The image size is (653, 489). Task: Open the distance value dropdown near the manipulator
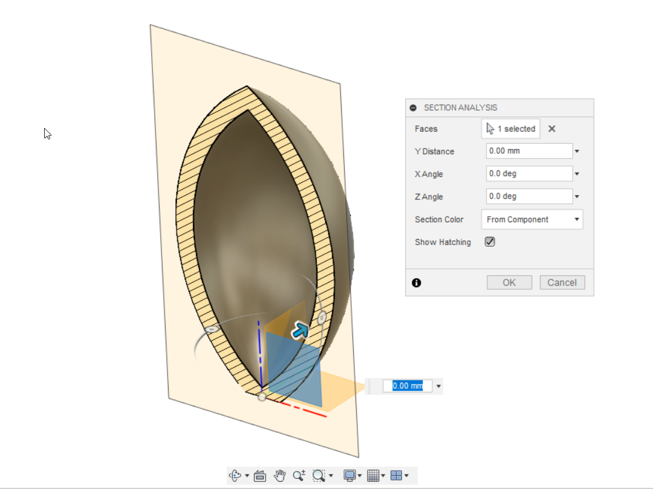coord(438,386)
